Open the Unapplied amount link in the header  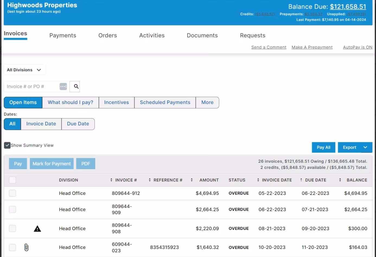click(x=356, y=14)
